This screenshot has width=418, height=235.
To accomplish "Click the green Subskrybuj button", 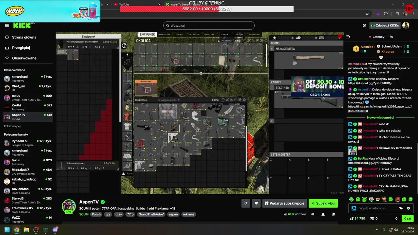I will (x=323, y=203).
